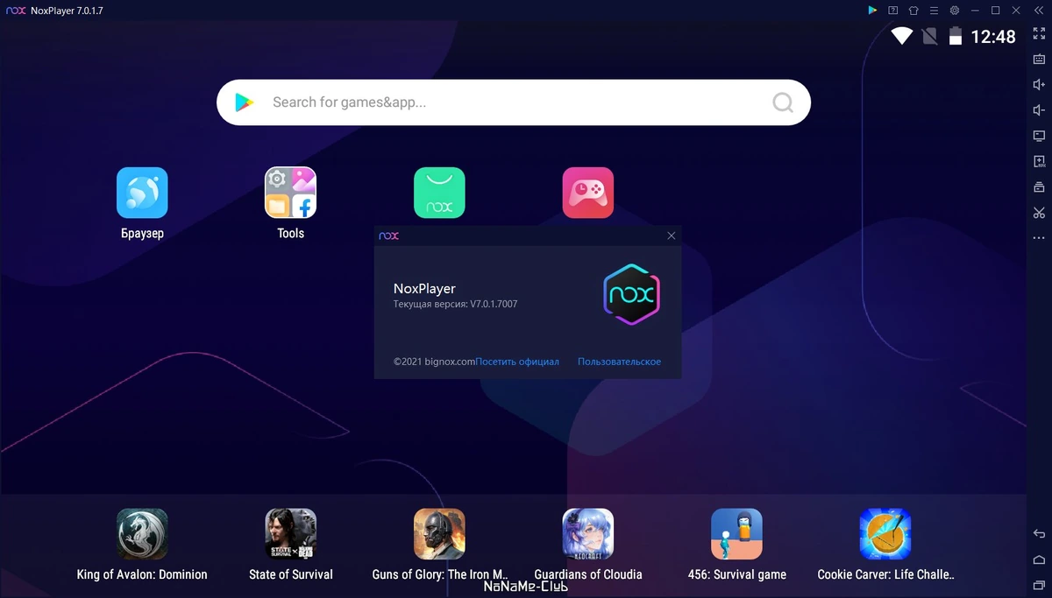Open Android recent apps button
This screenshot has height=598, width=1052.
coord(1039,585)
